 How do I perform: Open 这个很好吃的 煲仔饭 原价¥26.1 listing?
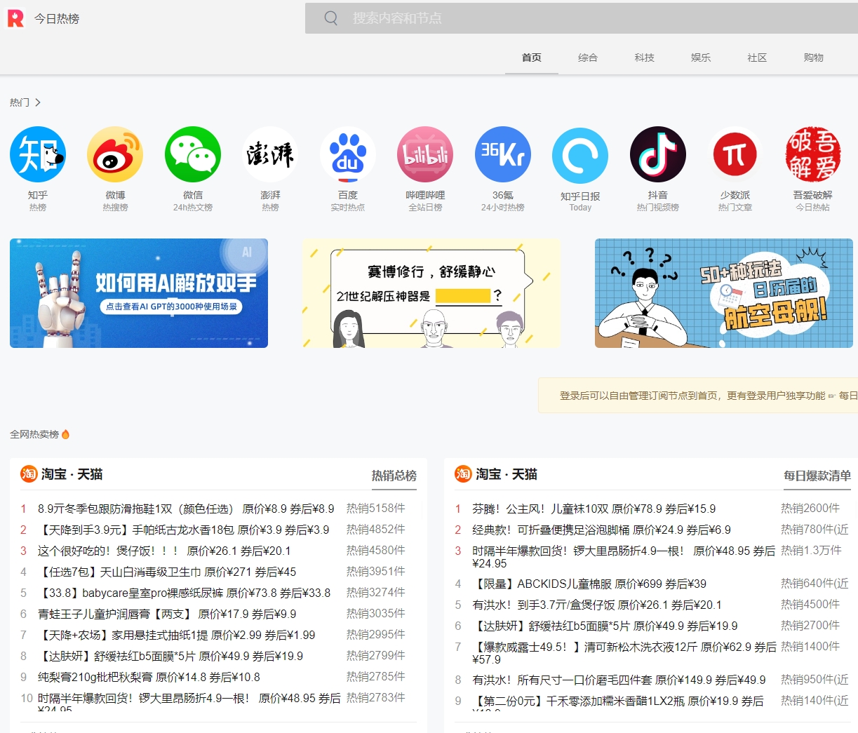tap(164, 551)
